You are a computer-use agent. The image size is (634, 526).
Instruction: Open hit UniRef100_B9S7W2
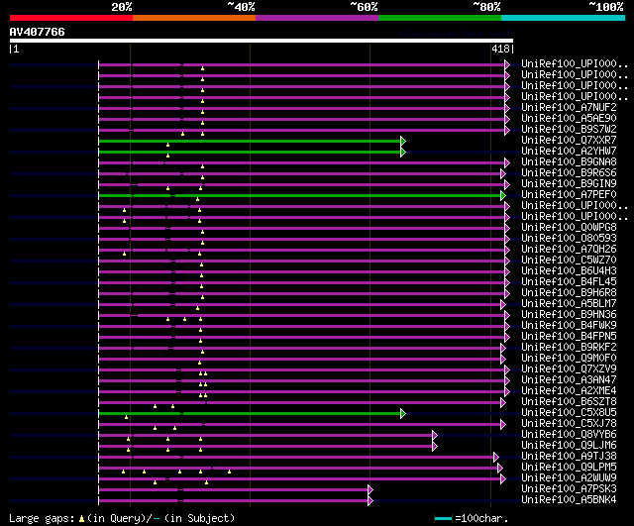coord(569,130)
